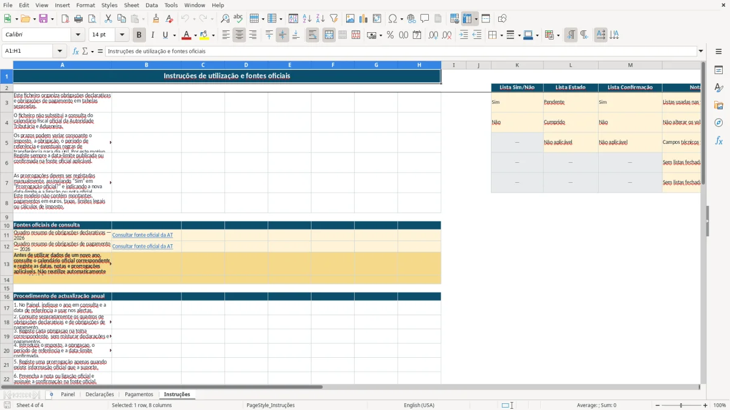Switch to the Pagamentos sheet tab
The height and width of the screenshot is (410, 730).
(x=139, y=394)
